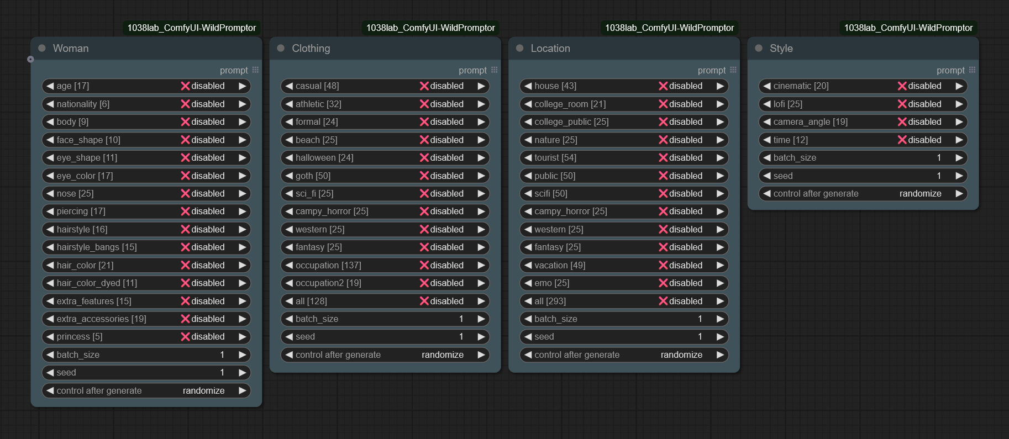This screenshot has width=1009, height=439.
Task: Click the Woman node prompt output grid icon
Action: 255,70
